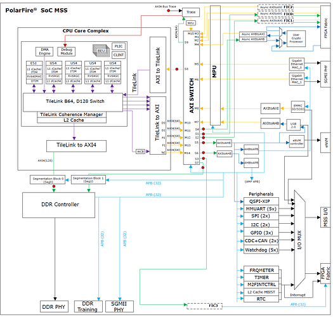Select the dashed FIC3 box
Viewport: 333px width, 317px height.
point(204,306)
